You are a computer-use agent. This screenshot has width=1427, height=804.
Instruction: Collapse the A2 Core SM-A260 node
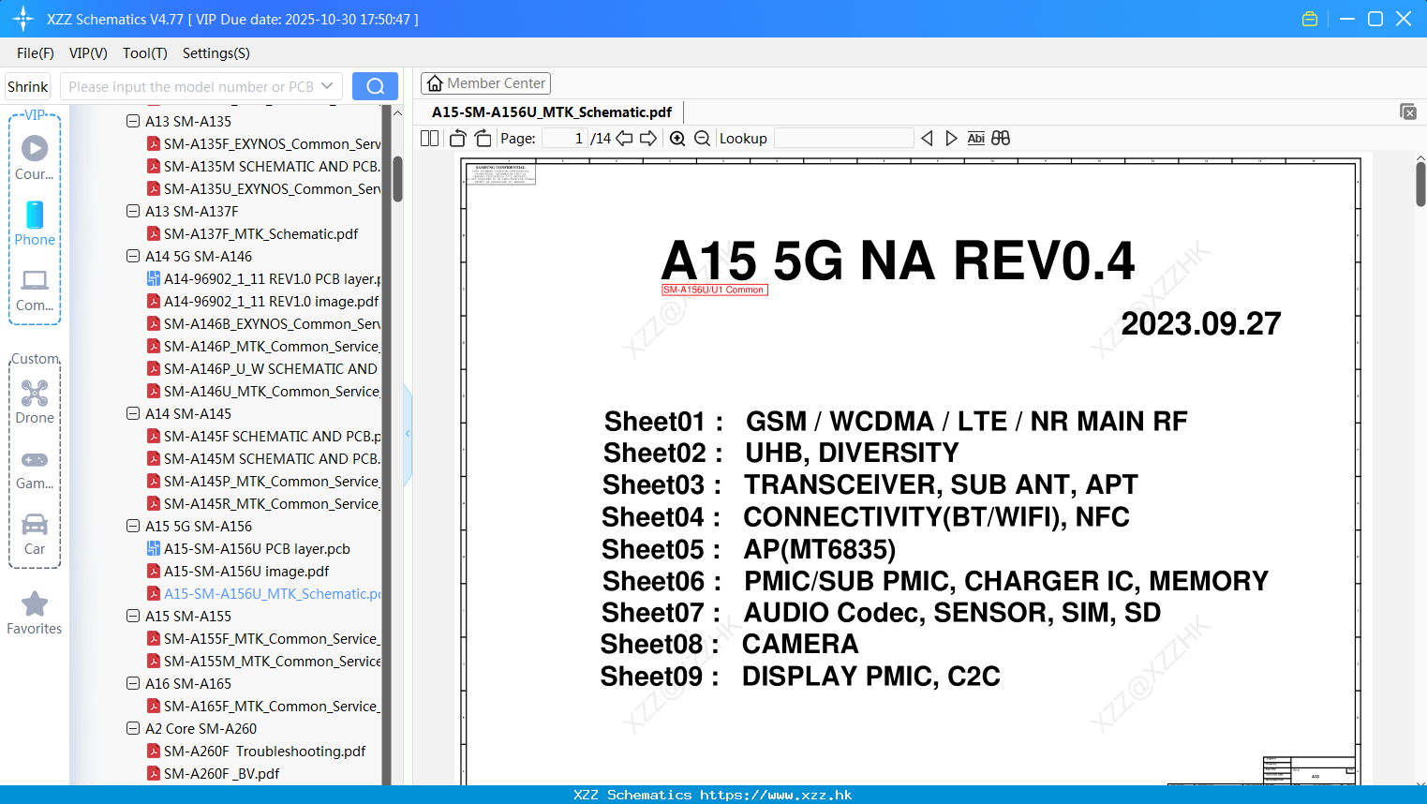point(133,728)
